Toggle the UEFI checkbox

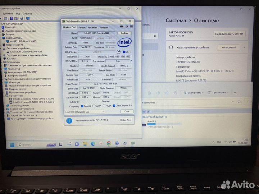(124, 52)
